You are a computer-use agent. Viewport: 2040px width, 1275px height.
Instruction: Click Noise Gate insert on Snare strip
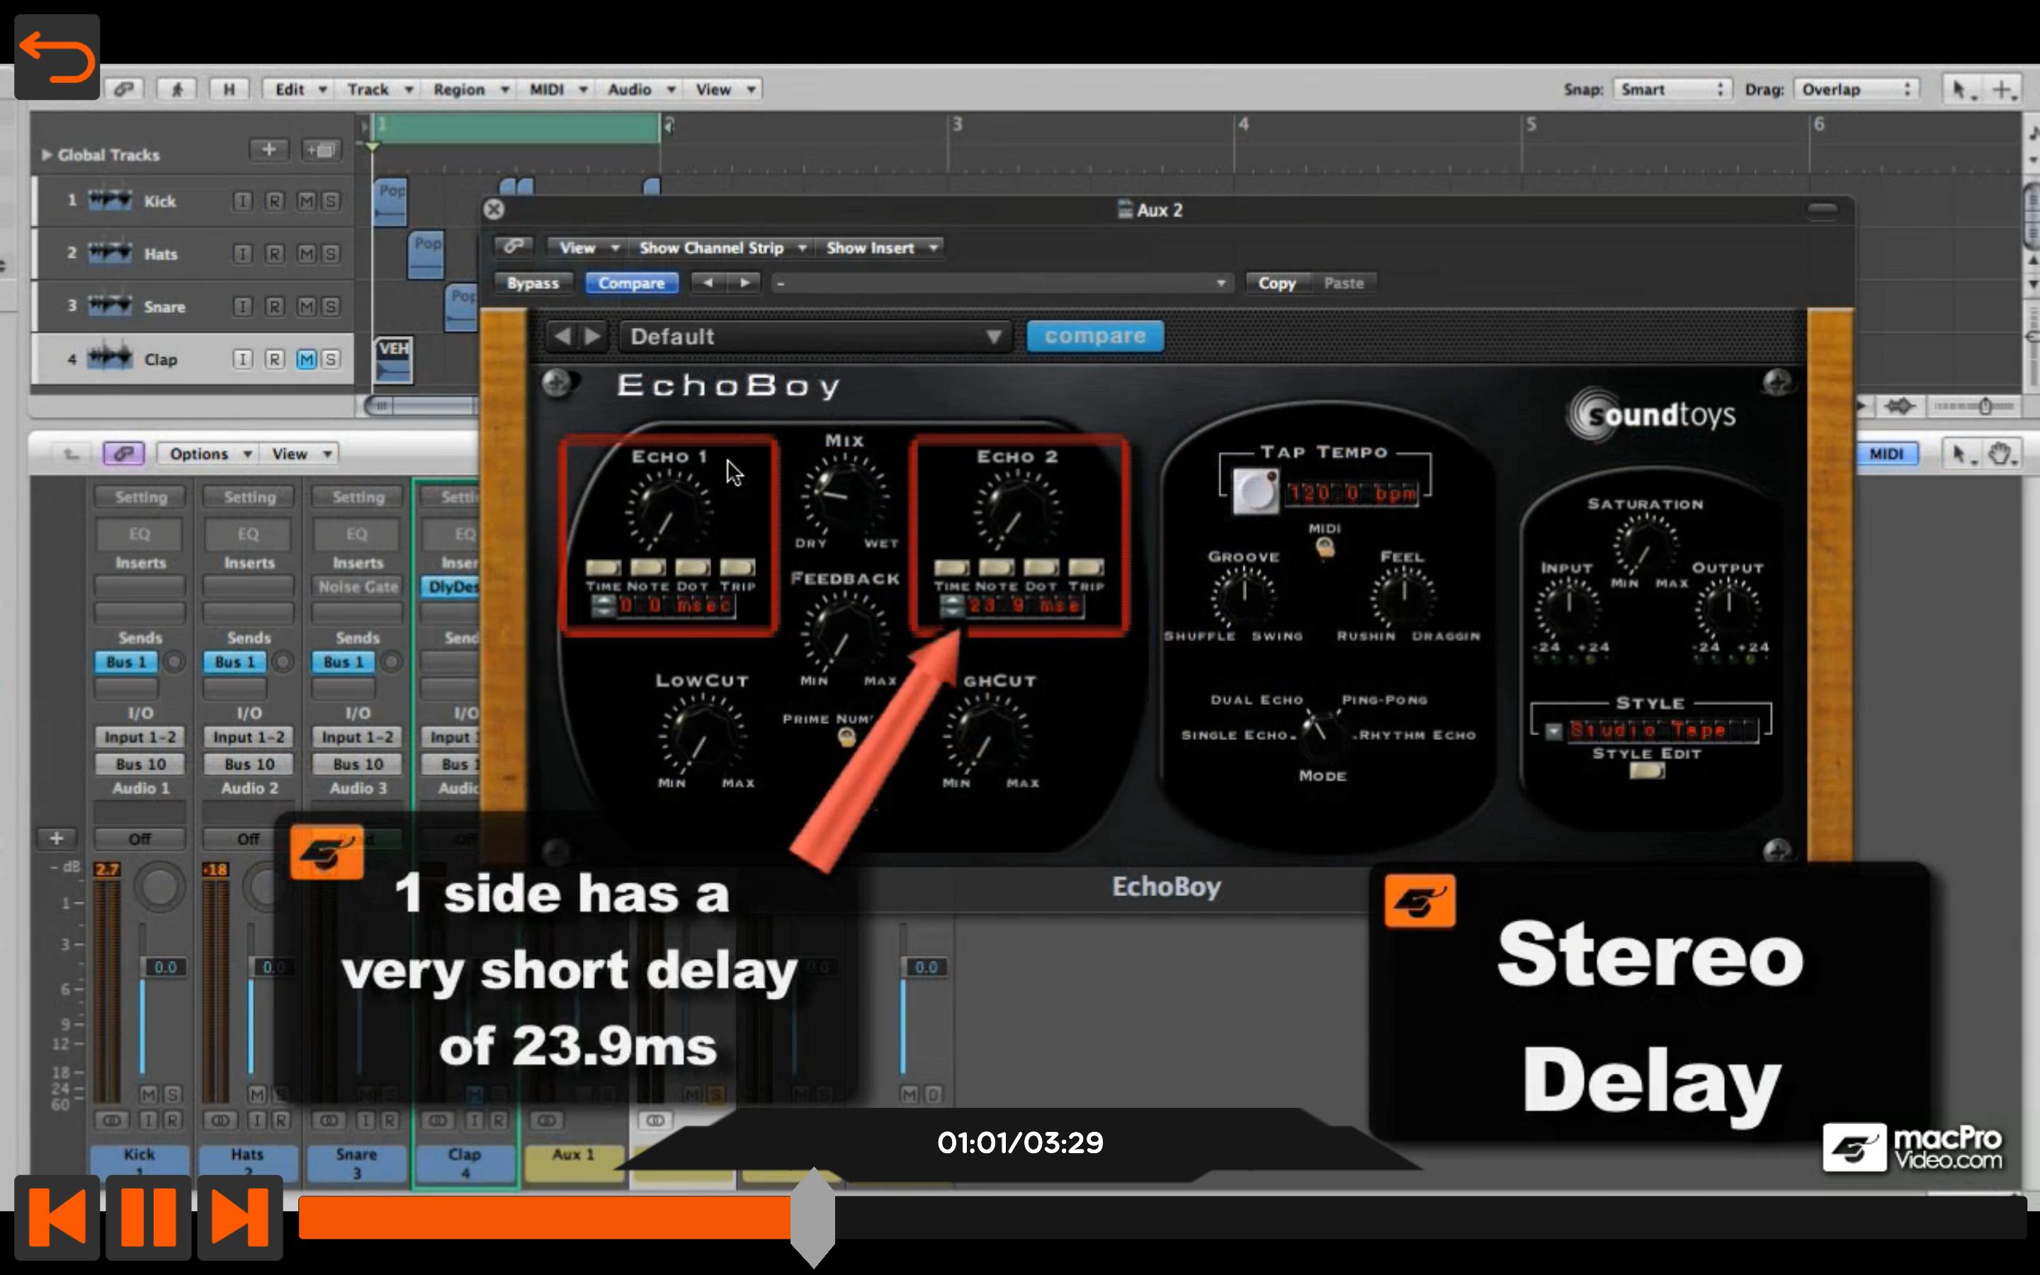[x=358, y=586]
